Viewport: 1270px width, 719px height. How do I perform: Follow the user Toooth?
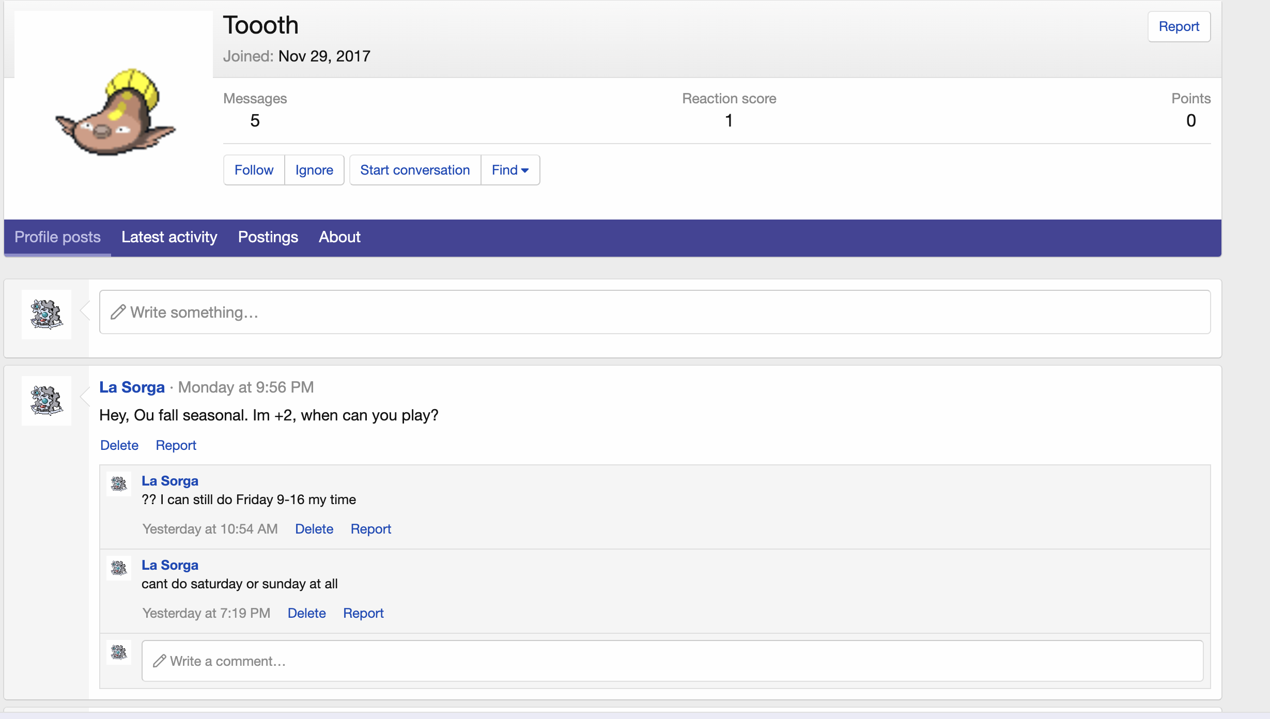click(x=254, y=170)
